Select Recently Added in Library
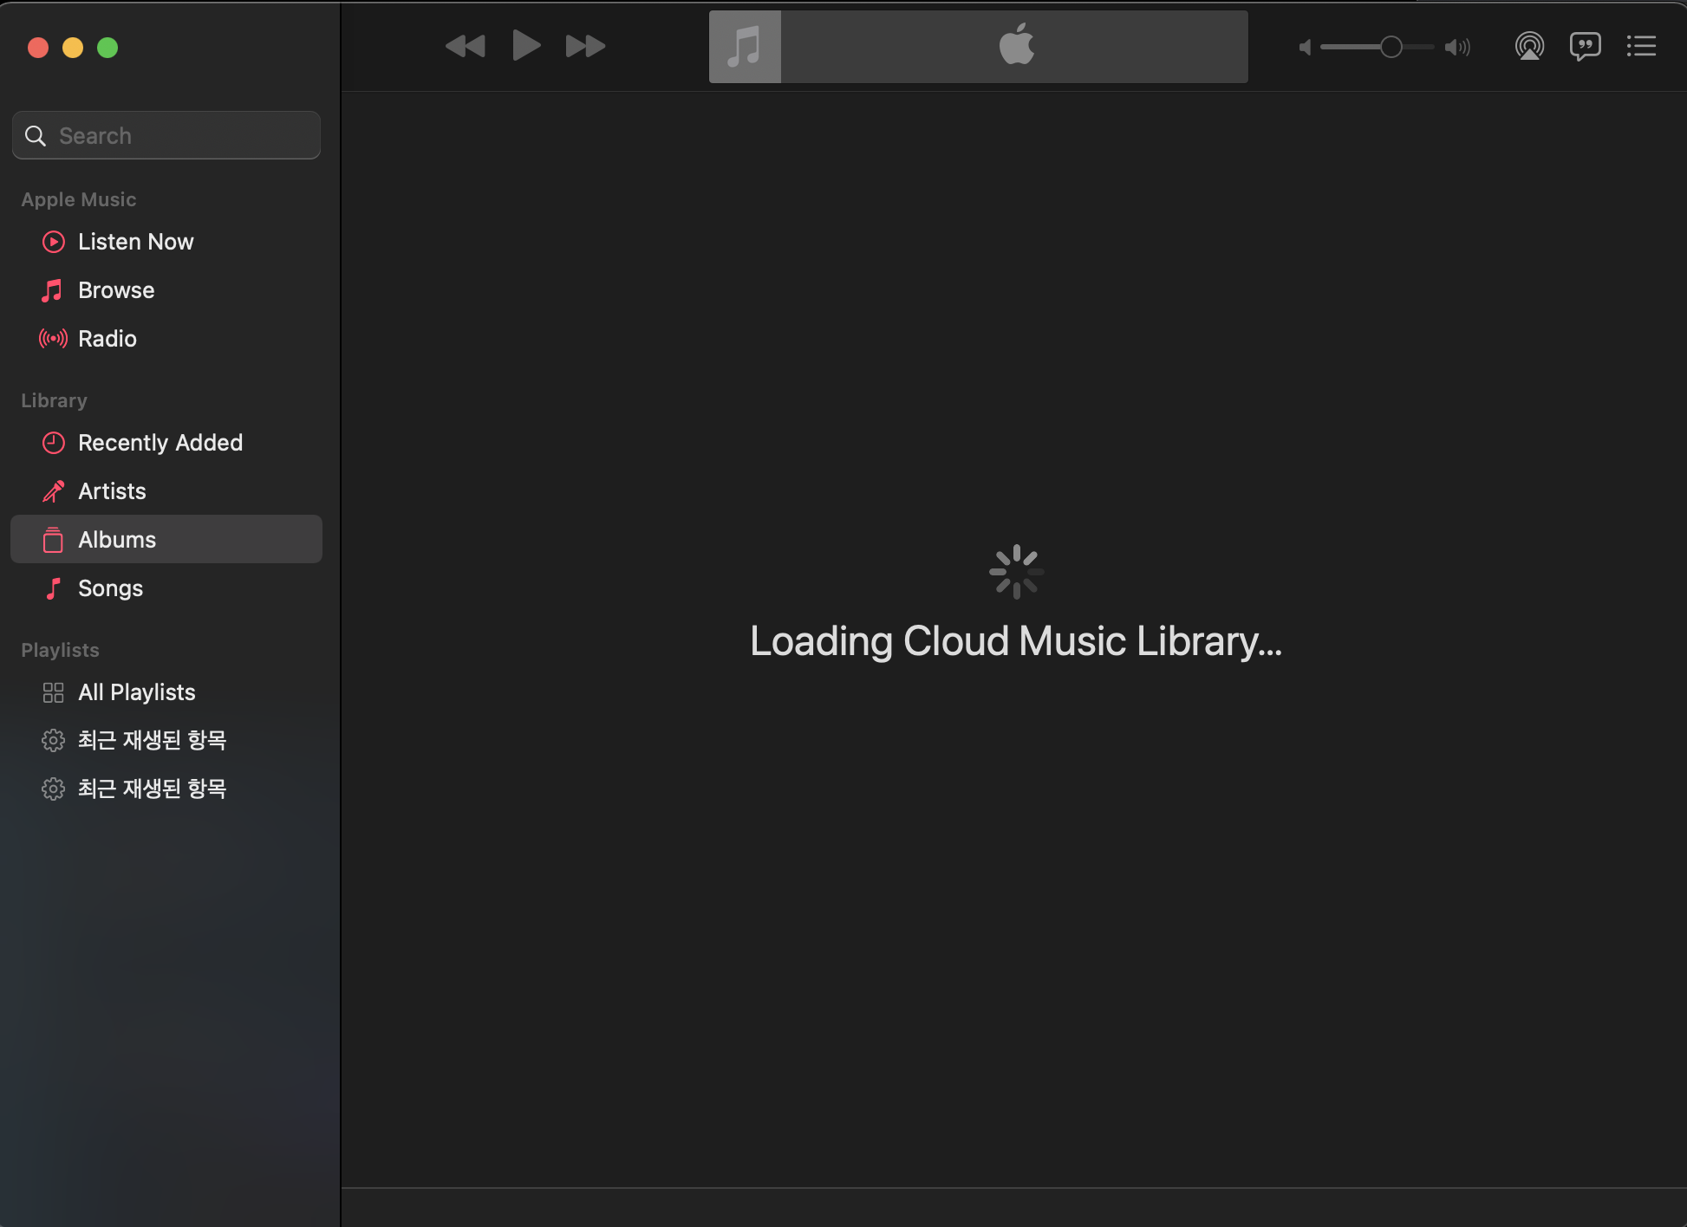 point(160,443)
